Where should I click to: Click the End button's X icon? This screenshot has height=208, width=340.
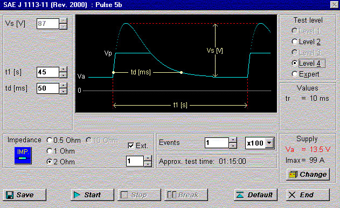point(292,195)
